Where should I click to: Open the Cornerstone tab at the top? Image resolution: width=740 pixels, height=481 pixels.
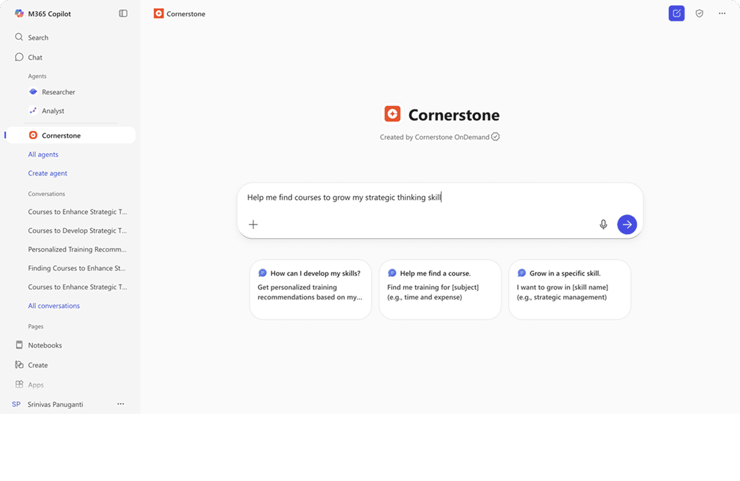click(179, 13)
